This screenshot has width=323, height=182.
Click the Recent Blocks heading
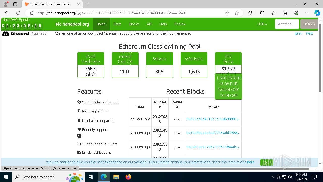tap(185, 91)
